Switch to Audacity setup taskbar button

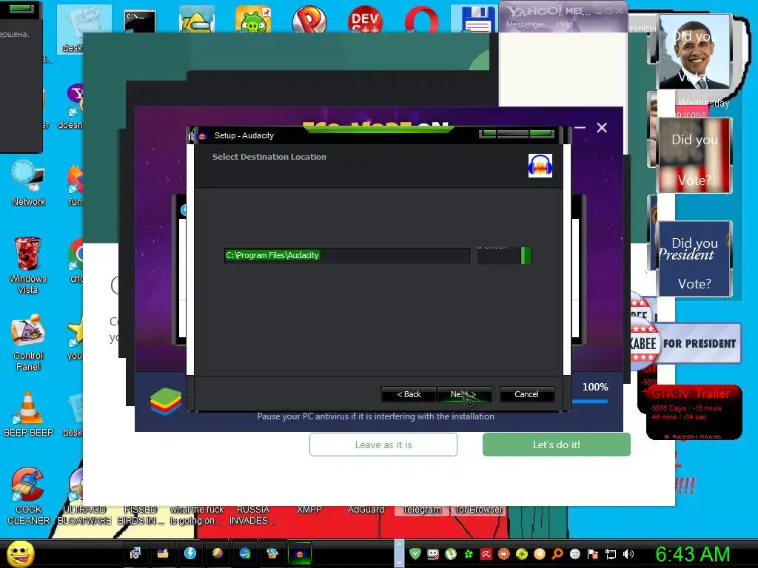point(300,553)
